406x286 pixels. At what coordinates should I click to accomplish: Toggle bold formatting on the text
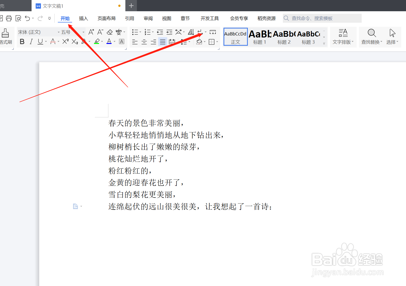pyautogui.click(x=22, y=41)
